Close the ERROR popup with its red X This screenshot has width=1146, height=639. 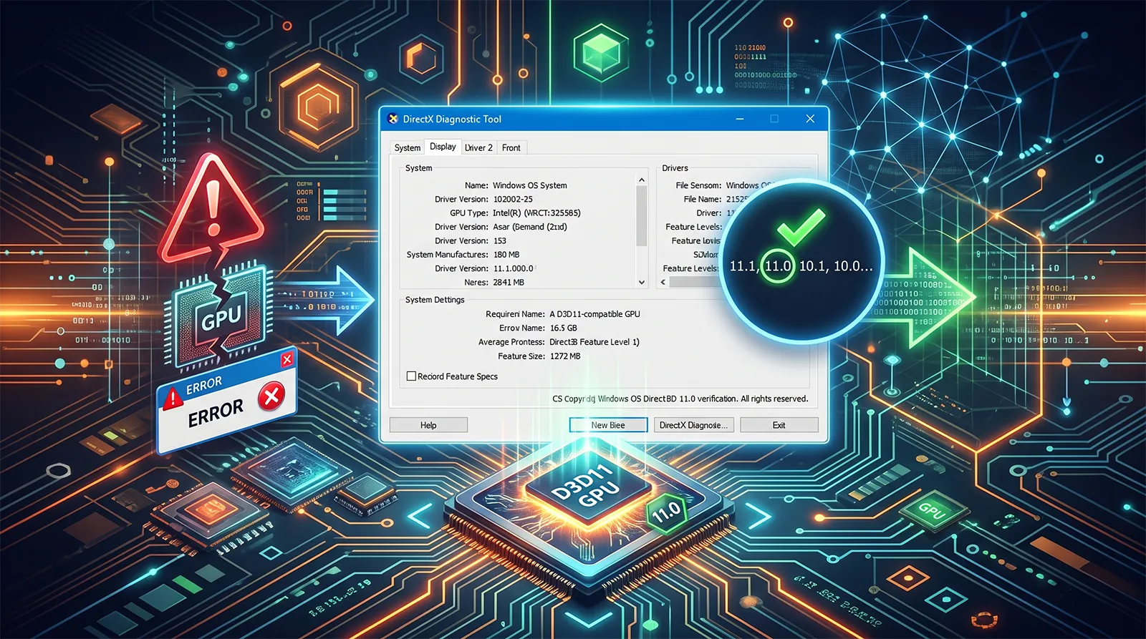coord(287,359)
